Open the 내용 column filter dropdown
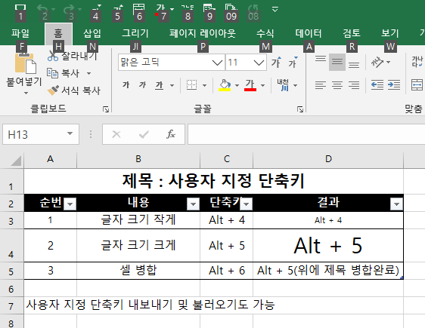The width and height of the screenshot is (425, 328). point(194,204)
